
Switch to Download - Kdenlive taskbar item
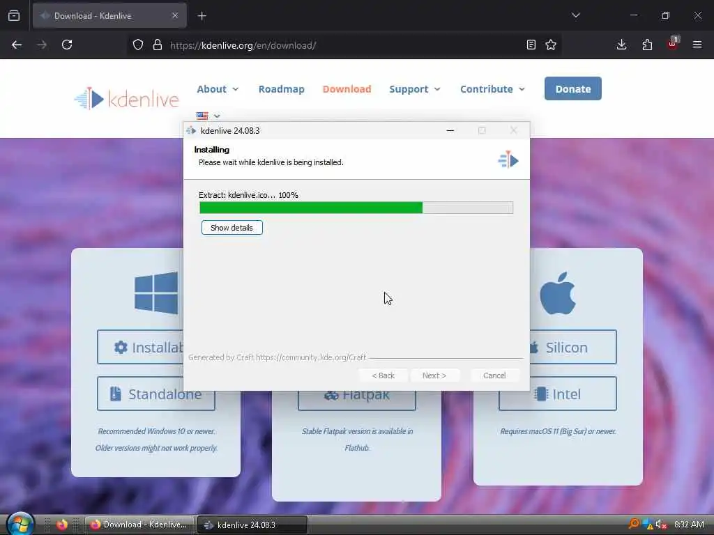coord(139,525)
